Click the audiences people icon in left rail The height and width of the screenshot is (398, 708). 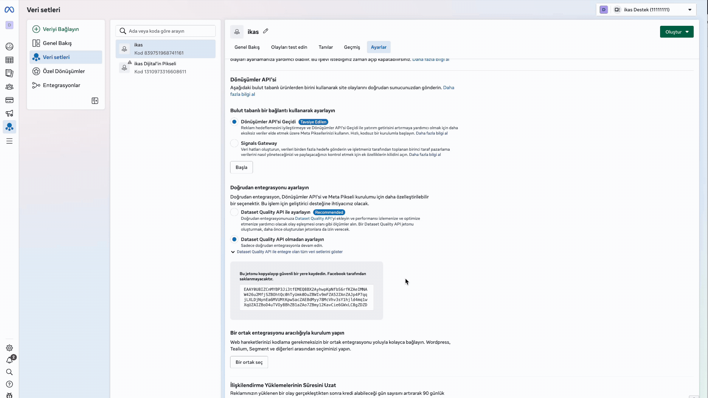click(10, 87)
